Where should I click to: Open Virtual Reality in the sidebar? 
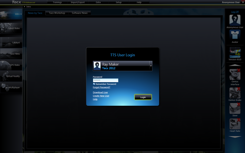pos(11,76)
